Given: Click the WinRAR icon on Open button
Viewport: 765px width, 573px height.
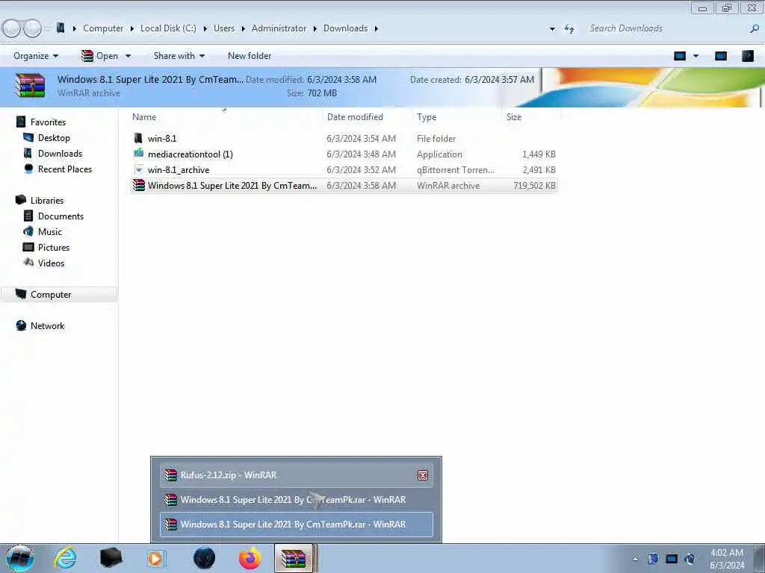Looking at the screenshot, I should 87,56.
